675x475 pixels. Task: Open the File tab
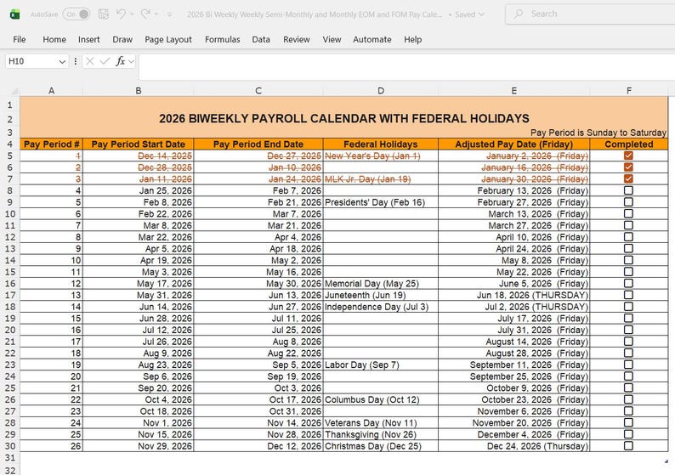coord(20,40)
